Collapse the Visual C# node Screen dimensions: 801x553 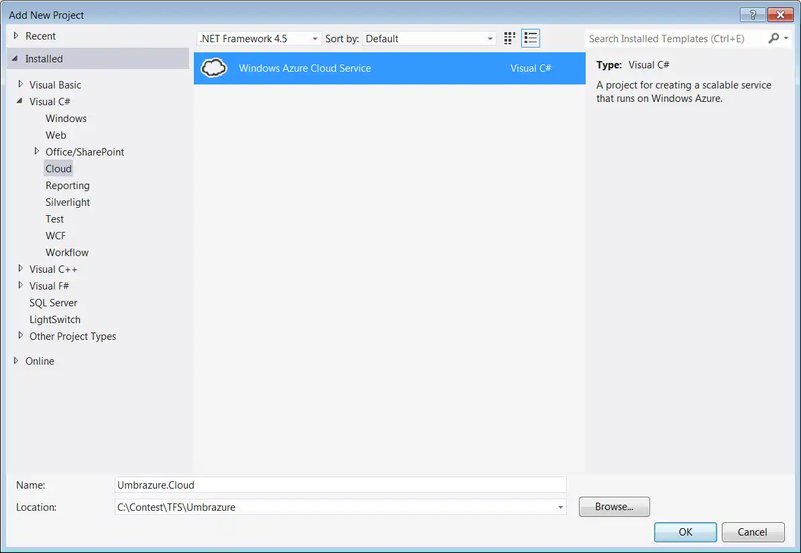(x=20, y=101)
